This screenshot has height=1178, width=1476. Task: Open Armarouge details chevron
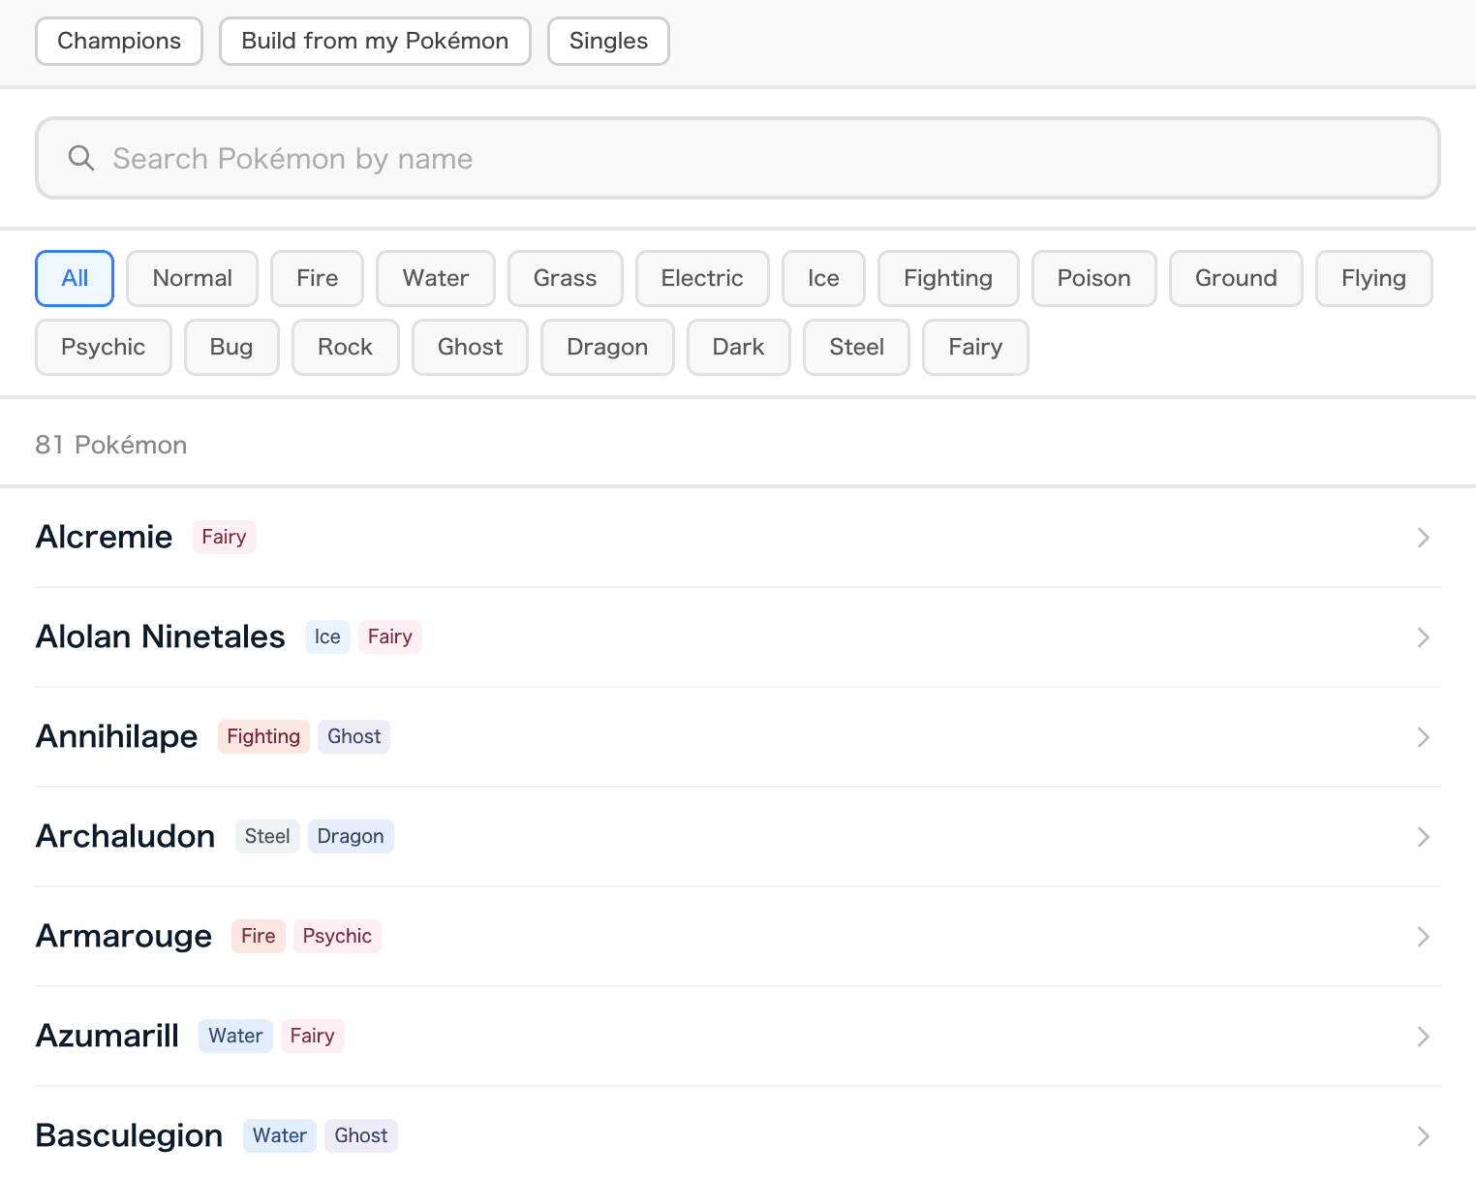point(1423,937)
